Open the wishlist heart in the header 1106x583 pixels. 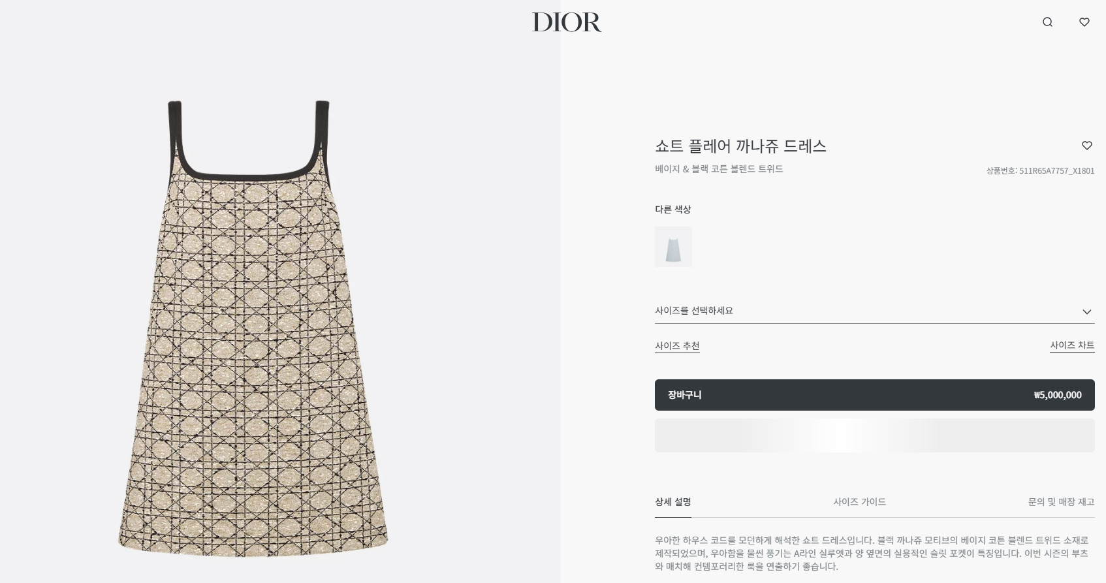[1084, 22]
